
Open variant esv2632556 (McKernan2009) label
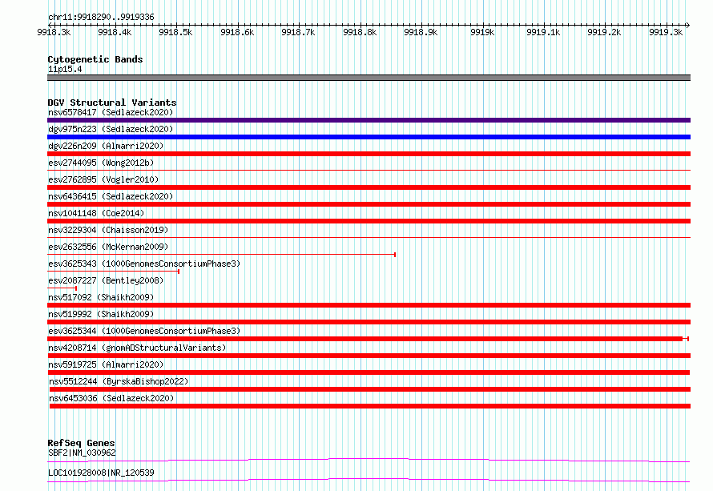pyautogui.click(x=108, y=247)
